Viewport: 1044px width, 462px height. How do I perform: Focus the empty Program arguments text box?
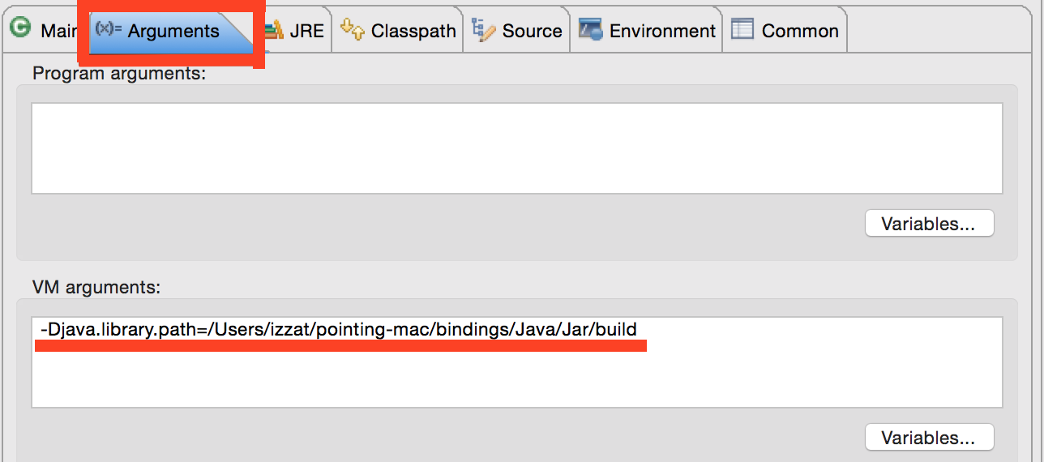(517, 148)
